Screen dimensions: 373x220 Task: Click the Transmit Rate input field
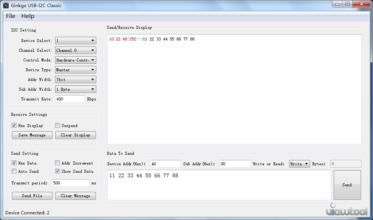70,99
